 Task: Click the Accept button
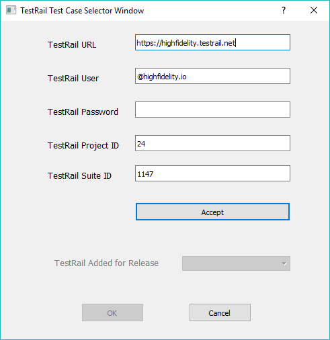point(212,212)
